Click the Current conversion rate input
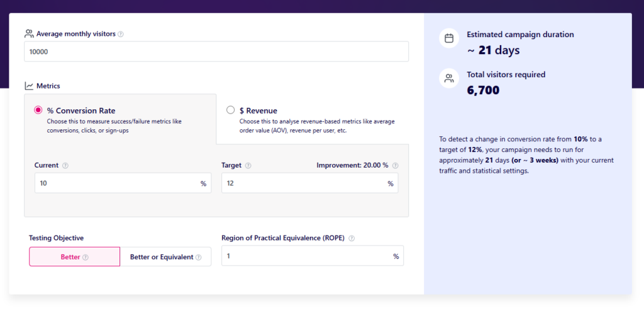This screenshot has height=309, width=644. click(x=116, y=183)
